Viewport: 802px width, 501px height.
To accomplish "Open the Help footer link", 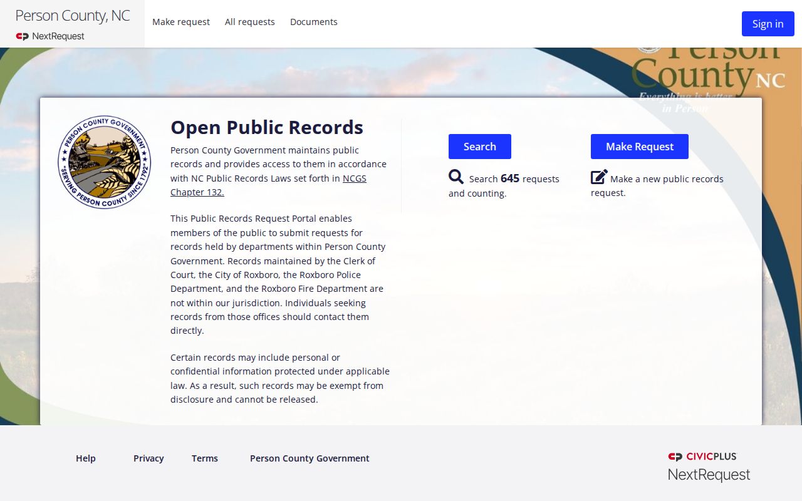I will 86,458.
